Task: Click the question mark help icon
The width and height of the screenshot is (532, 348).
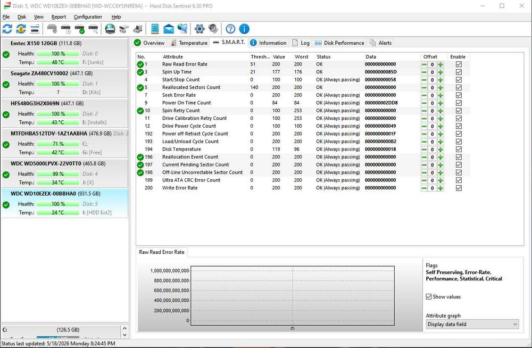Action: tap(230, 29)
